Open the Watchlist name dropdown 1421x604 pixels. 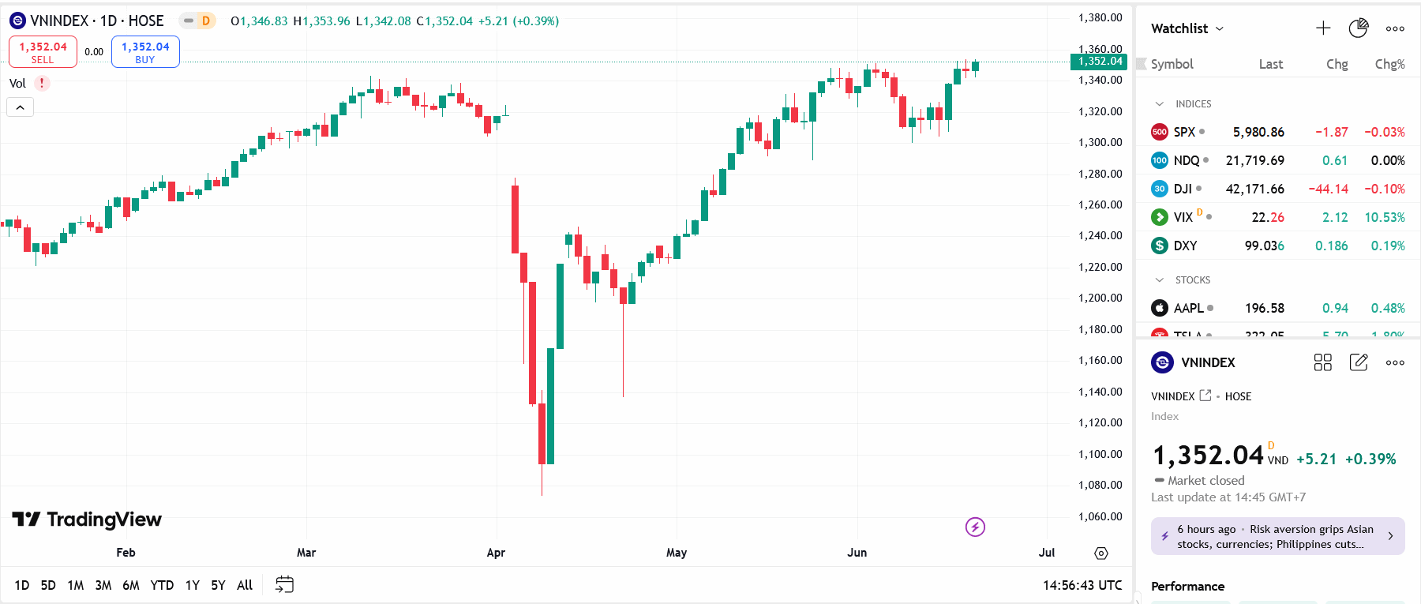pos(1187,28)
